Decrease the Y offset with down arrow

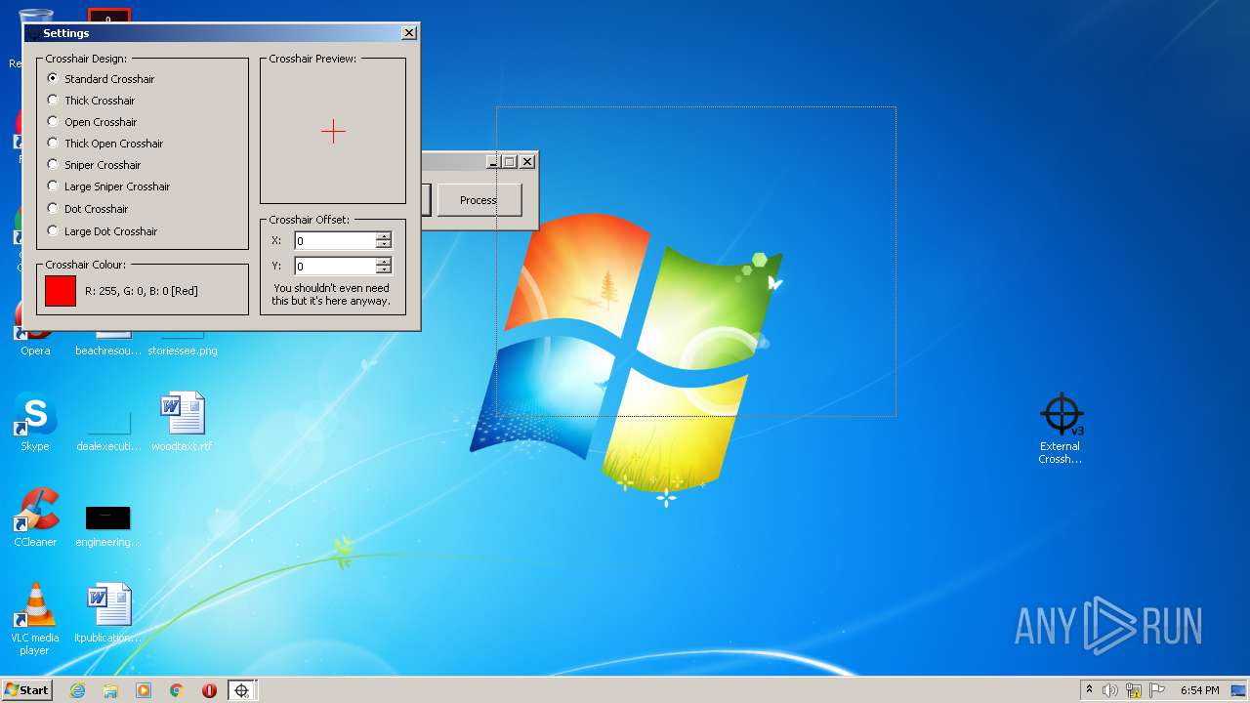(x=383, y=269)
